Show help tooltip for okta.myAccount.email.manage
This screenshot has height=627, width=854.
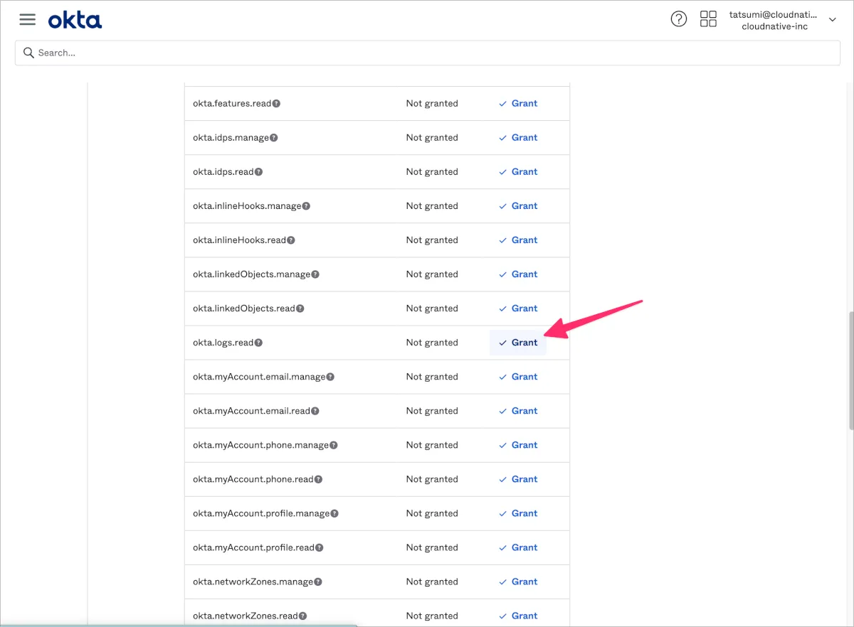pos(330,377)
